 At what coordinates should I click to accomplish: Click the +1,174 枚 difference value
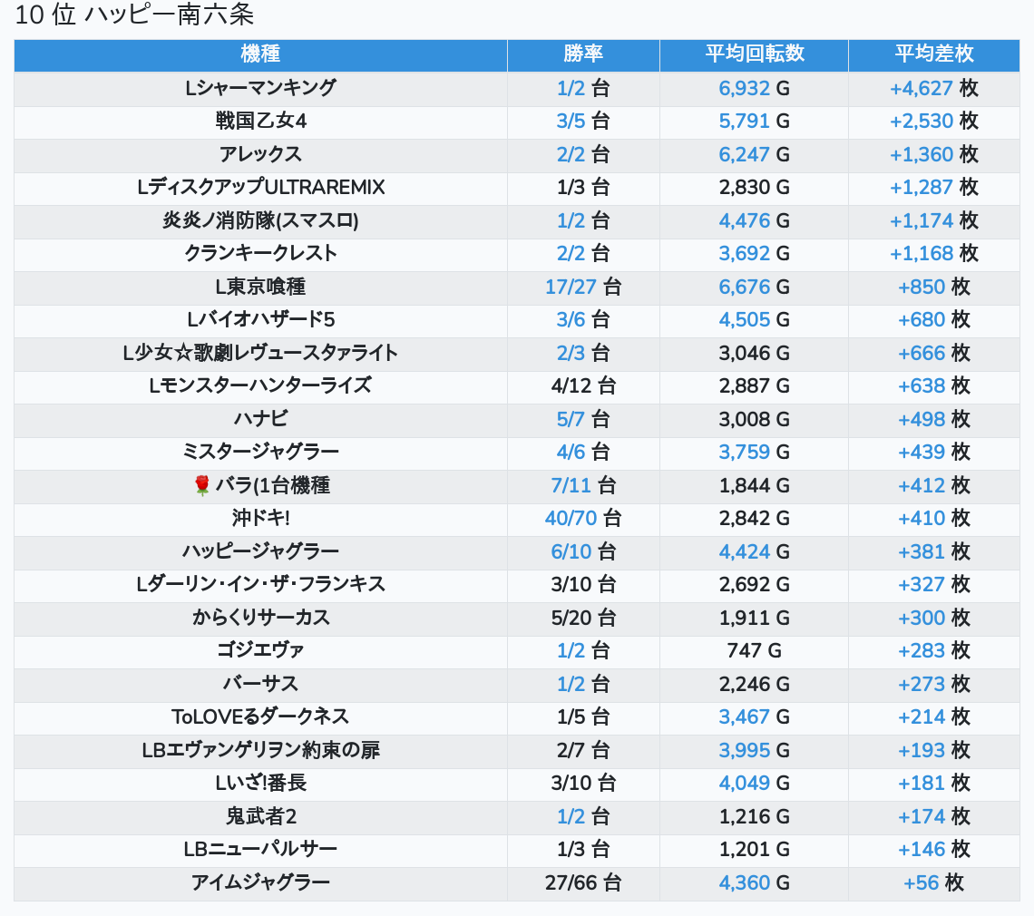pos(933,220)
